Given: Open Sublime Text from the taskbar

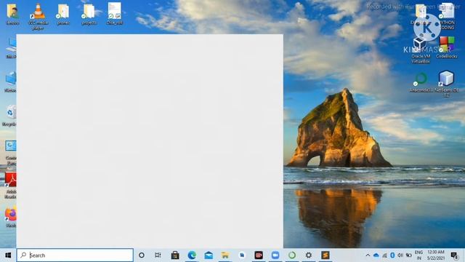Looking at the screenshot, I should 325,255.
